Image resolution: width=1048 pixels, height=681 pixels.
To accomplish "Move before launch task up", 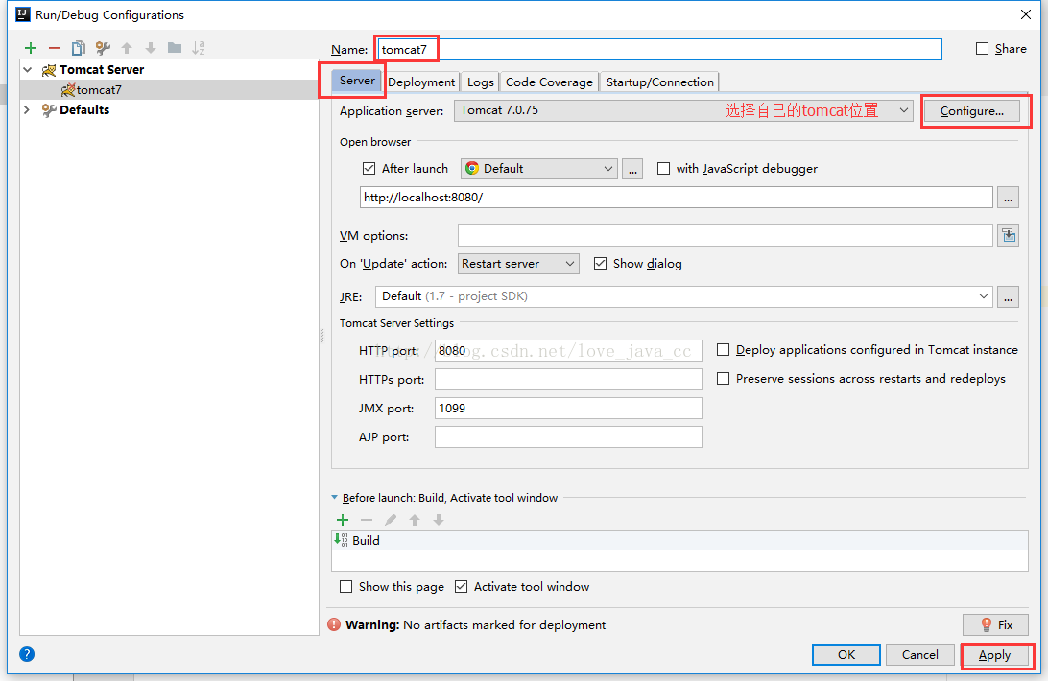I will (x=415, y=519).
